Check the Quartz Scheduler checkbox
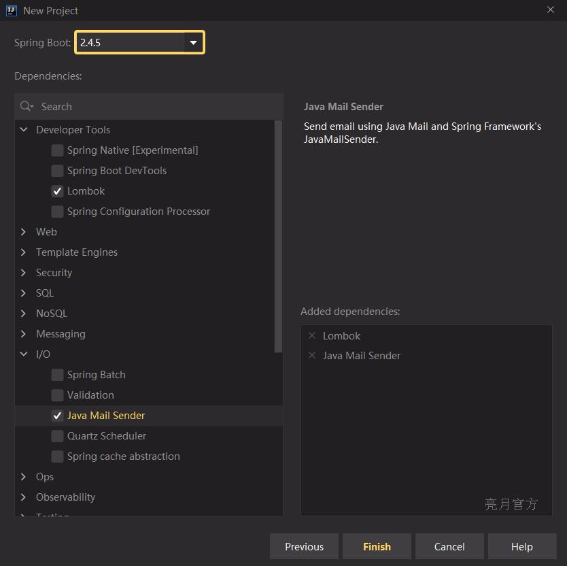The width and height of the screenshot is (567, 566). (x=57, y=436)
